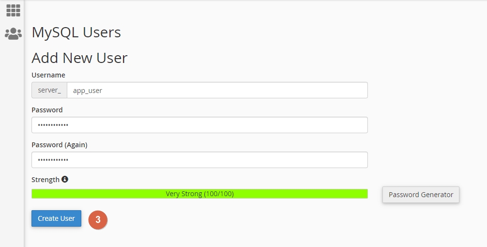Image resolution: width=487 pixels, height=247 pixels.
Task: Focus the Username field containing app_user
Action: (217, 90)
